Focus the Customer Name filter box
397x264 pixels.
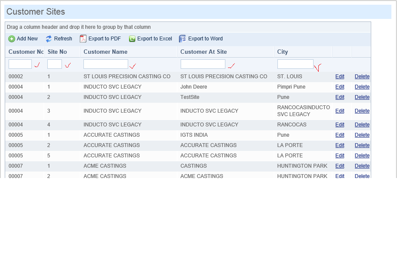pos(106,64)
